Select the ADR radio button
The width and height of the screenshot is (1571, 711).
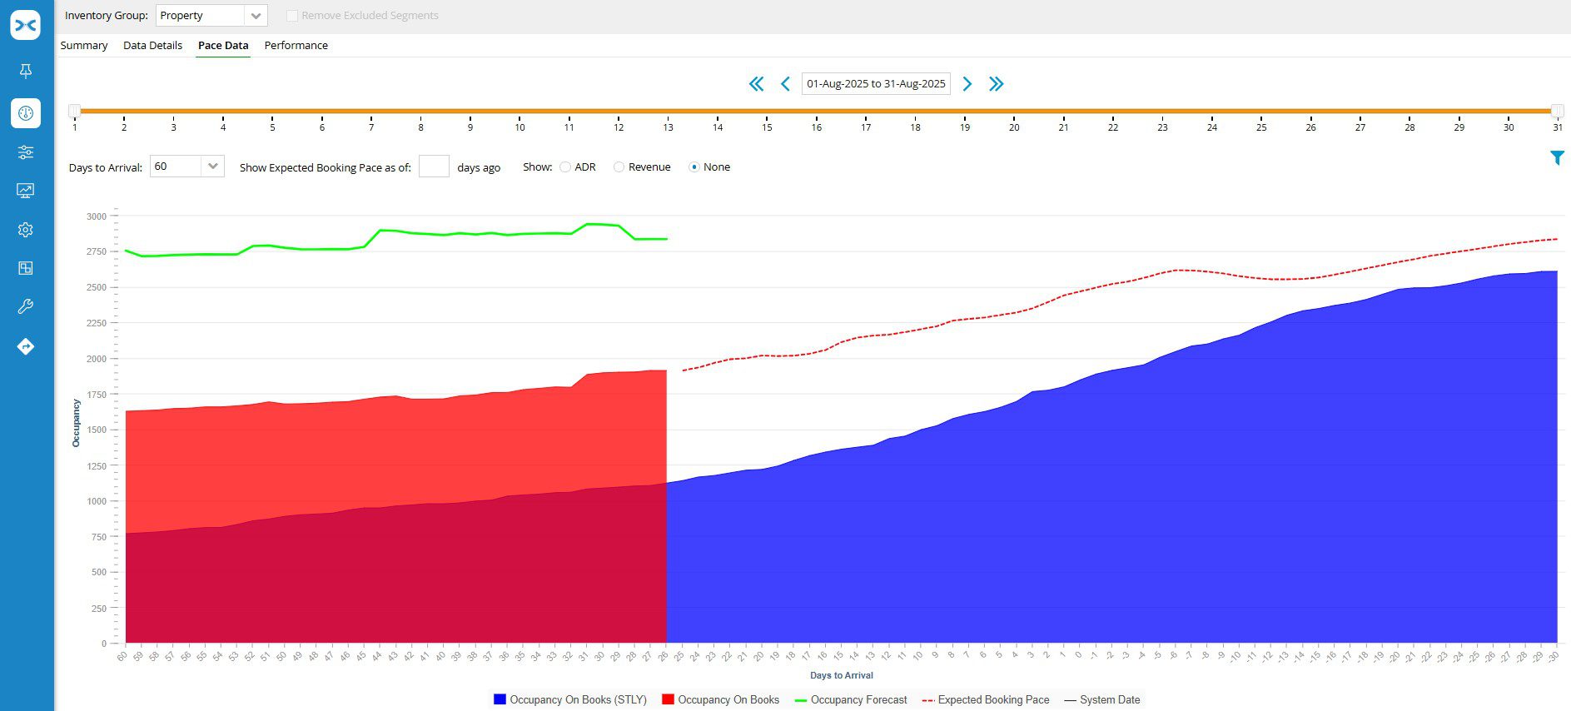click(x=565, y=167)
